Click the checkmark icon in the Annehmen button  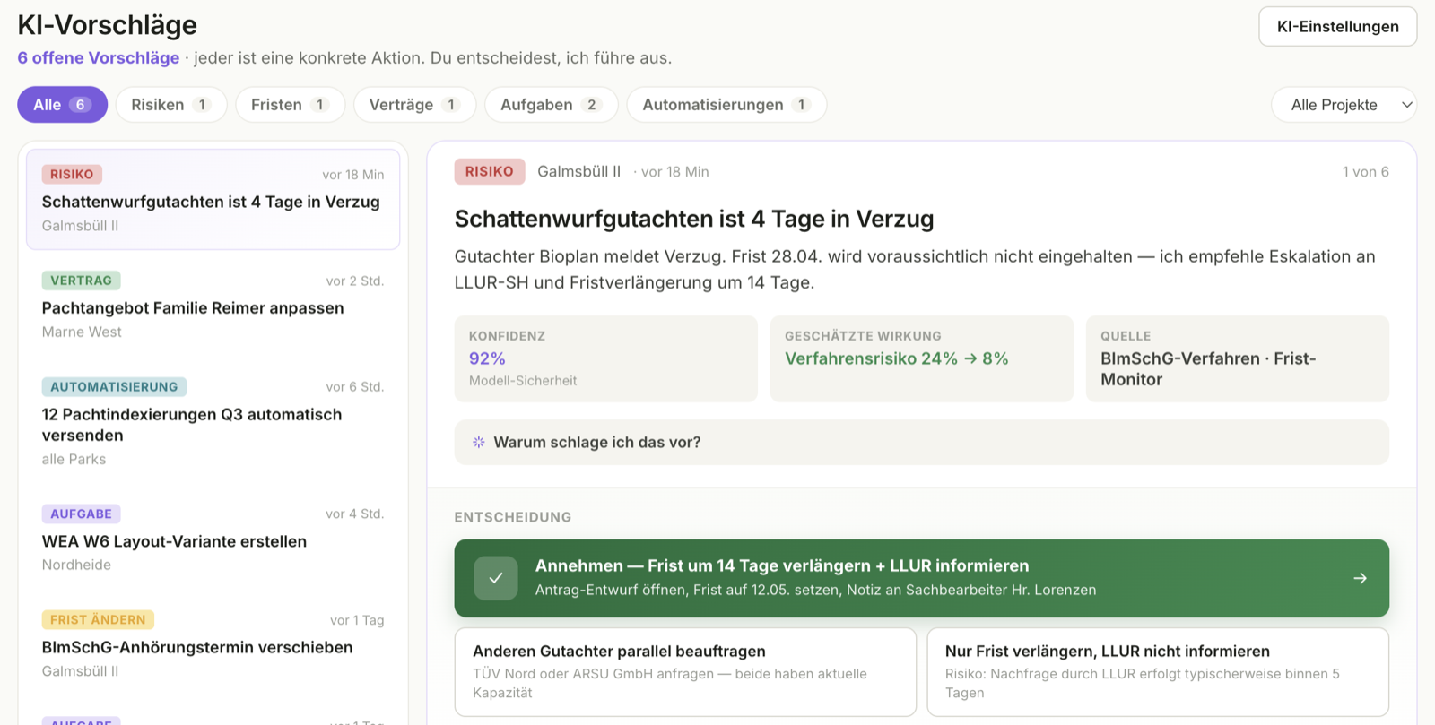tap(496, 578)
